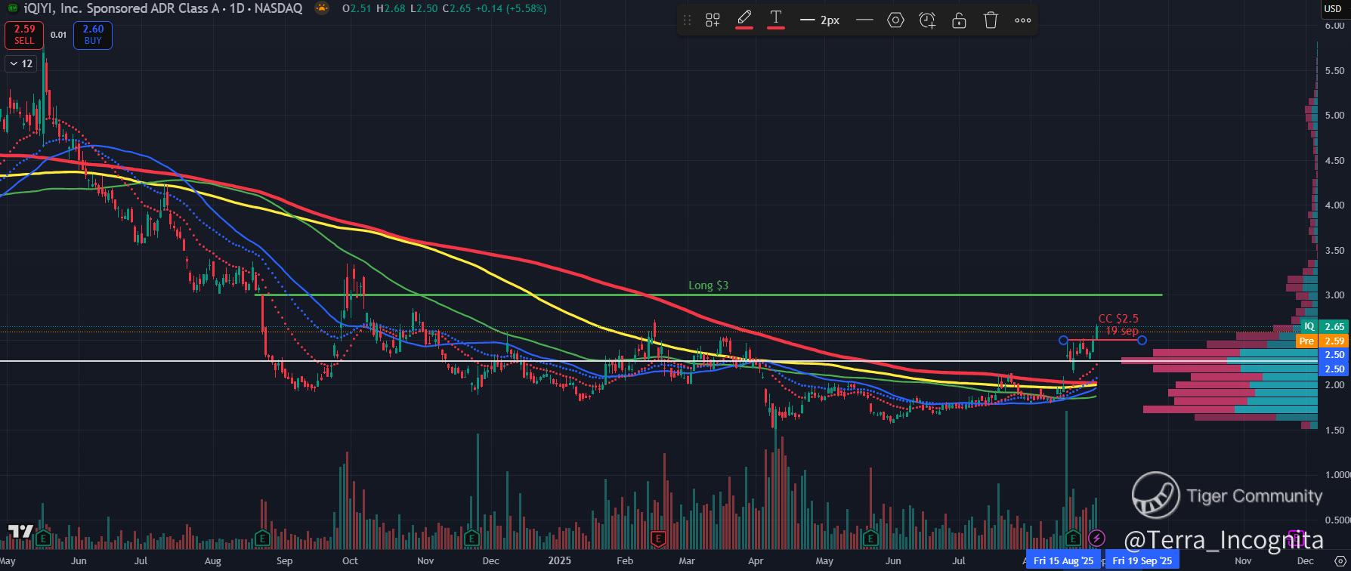Image resolution: width=1351 pixels, height=571 pixels.
Task: Click the IQ 2.65 price label
Action: (x=1324, y=326)
